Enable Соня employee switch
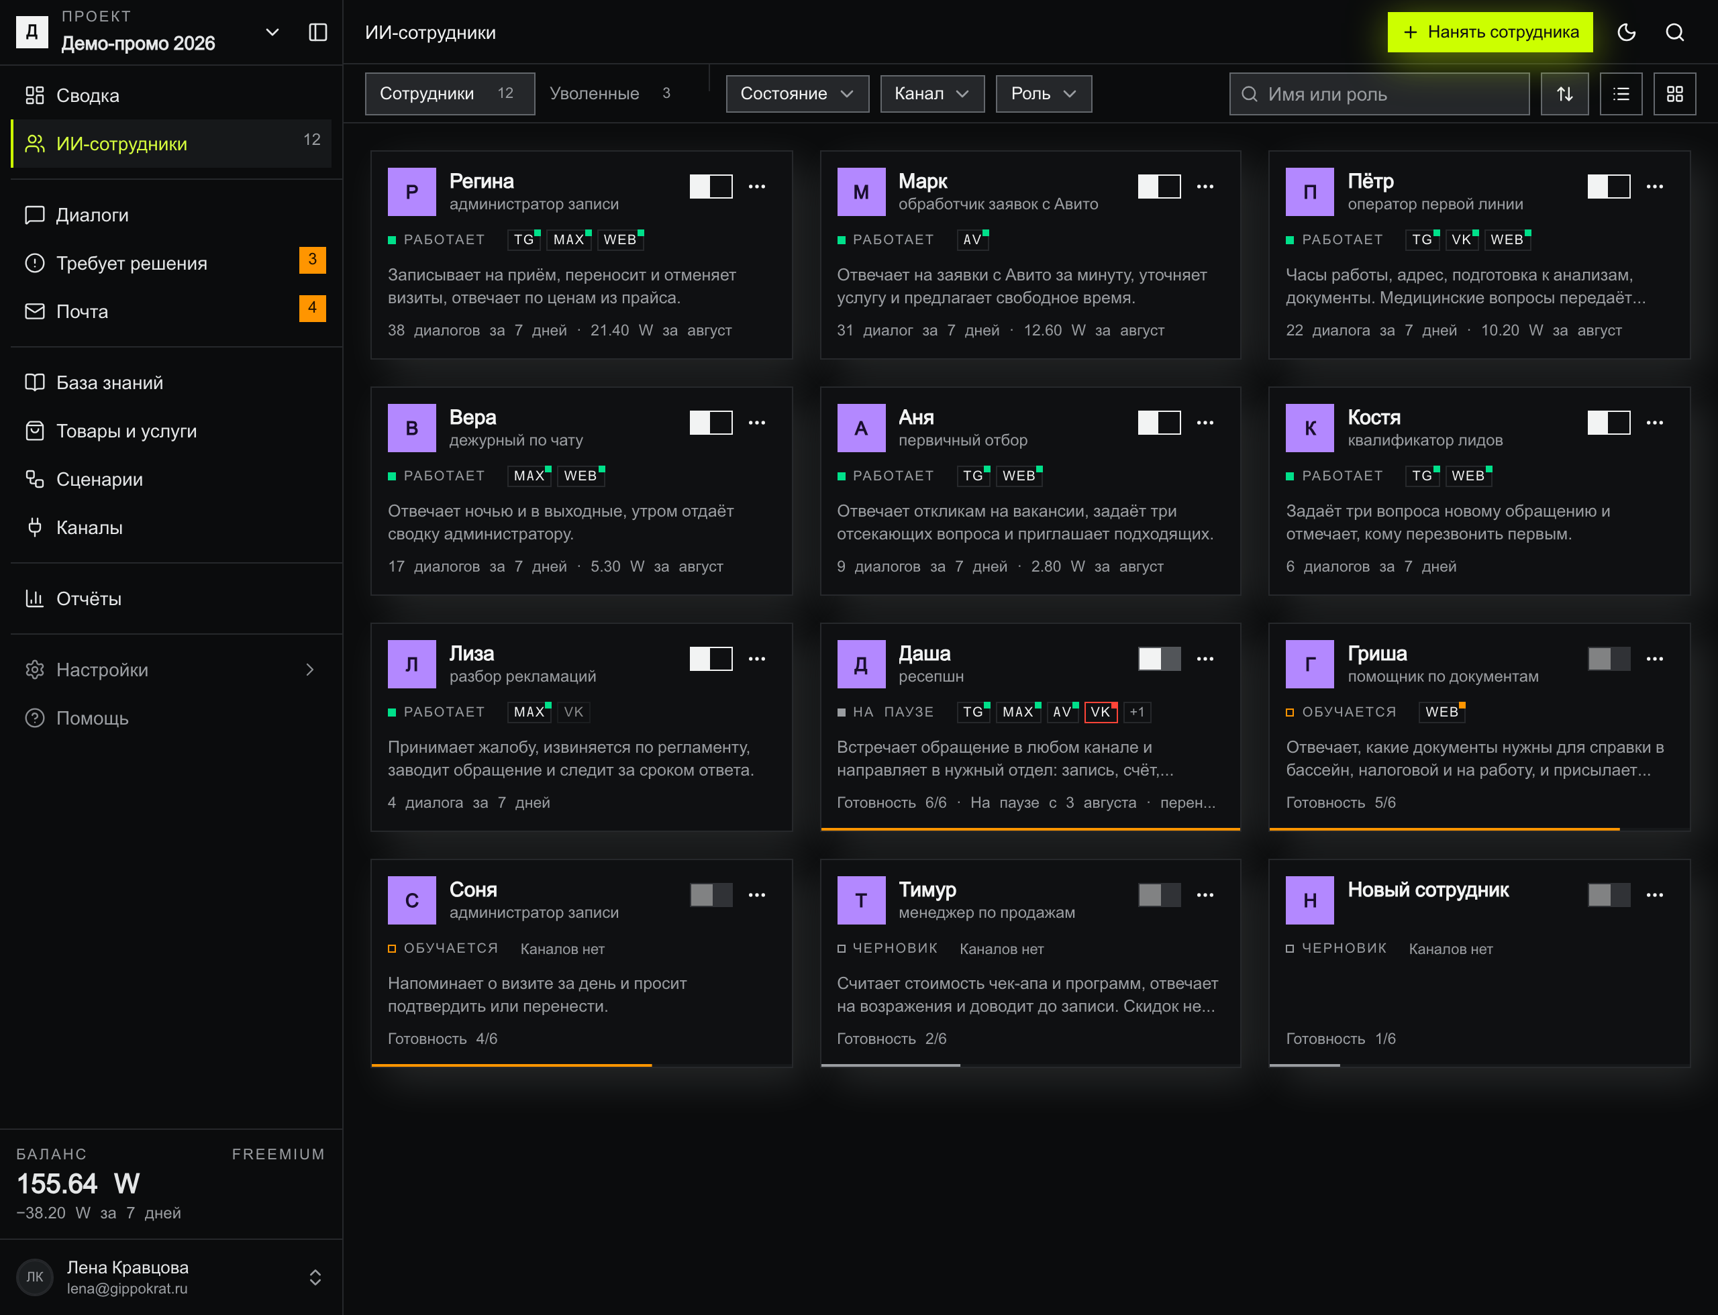 point(711,896)
